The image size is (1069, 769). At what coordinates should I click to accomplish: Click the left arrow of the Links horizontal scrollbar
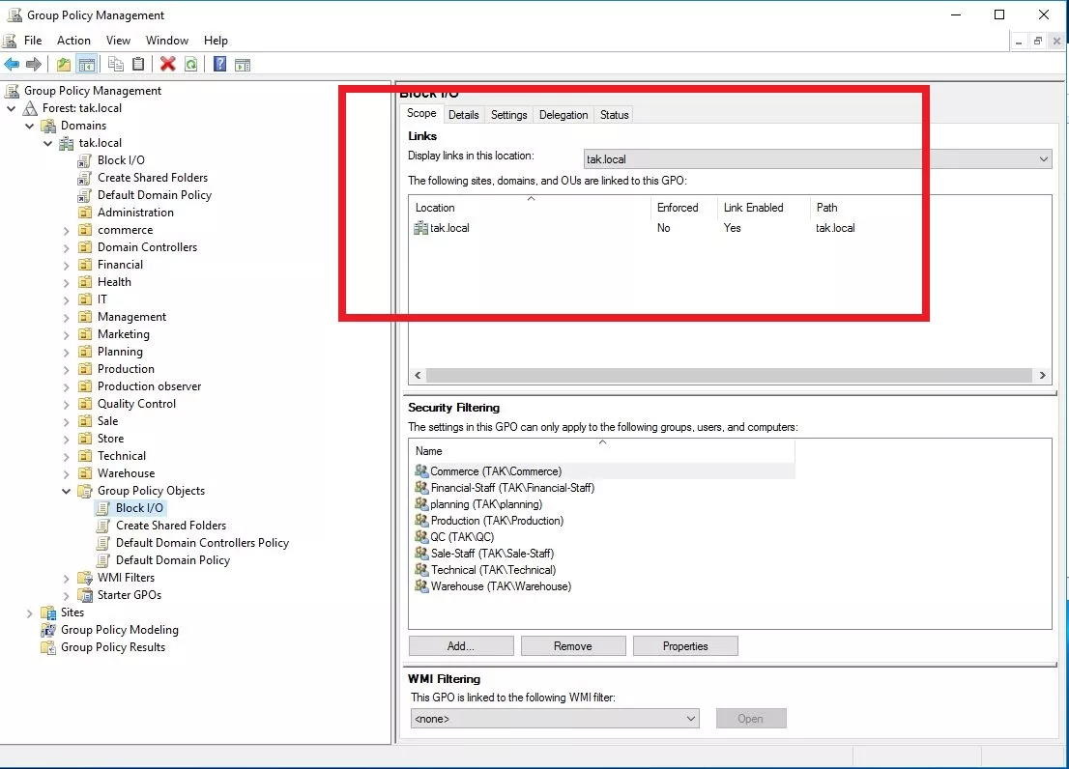[418, 375]
